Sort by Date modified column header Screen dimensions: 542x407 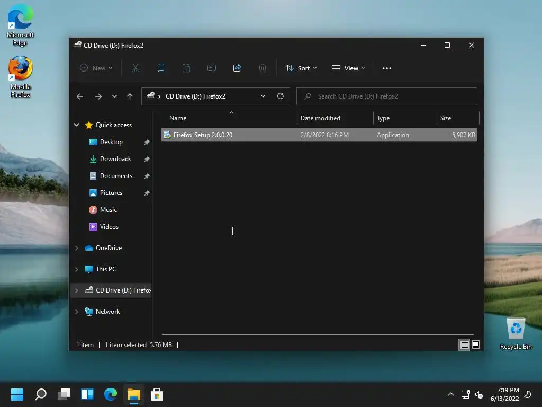(x=335, y=118)
